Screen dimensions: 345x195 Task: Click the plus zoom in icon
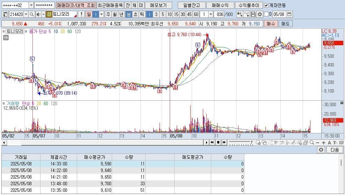pos(323,143)
